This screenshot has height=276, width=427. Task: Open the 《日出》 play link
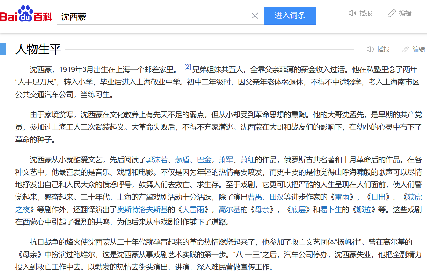click(378, 197)
